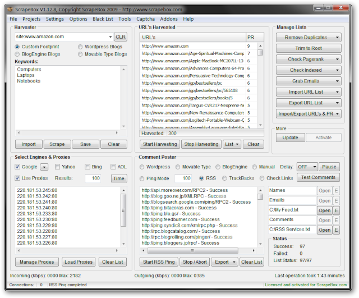Select BlogEngine Blogs option
The image size is (359, 298).
coord(17,54)
